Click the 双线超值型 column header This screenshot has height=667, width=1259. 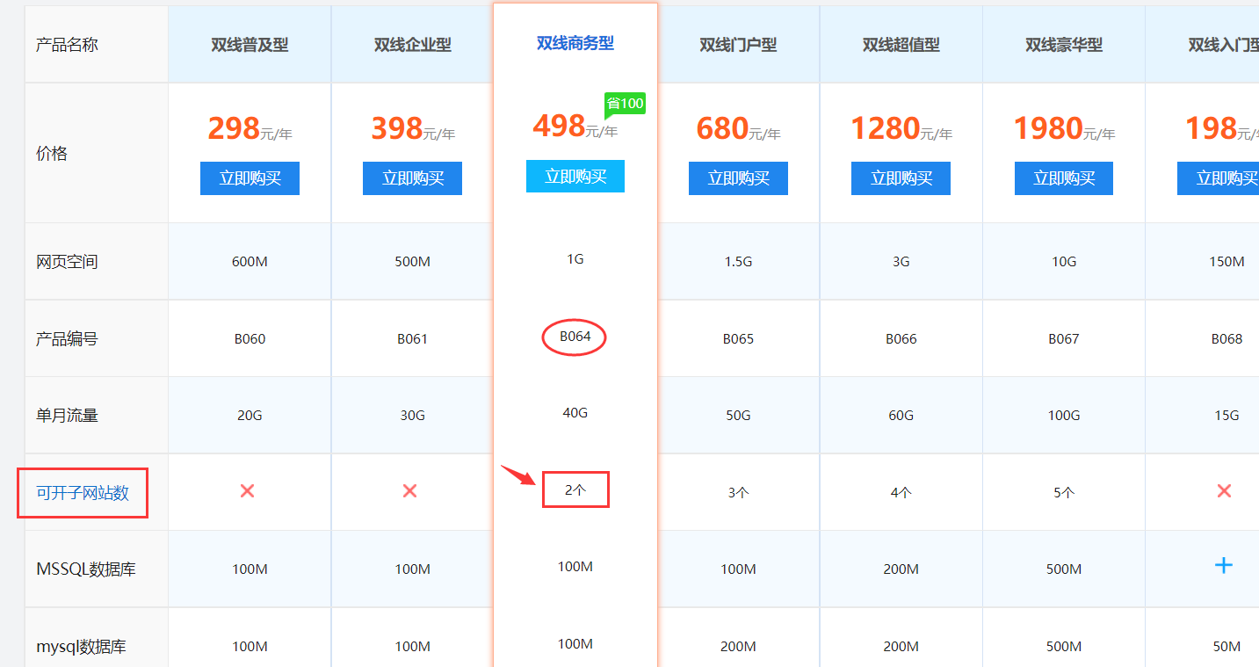[x=901, y=45]
